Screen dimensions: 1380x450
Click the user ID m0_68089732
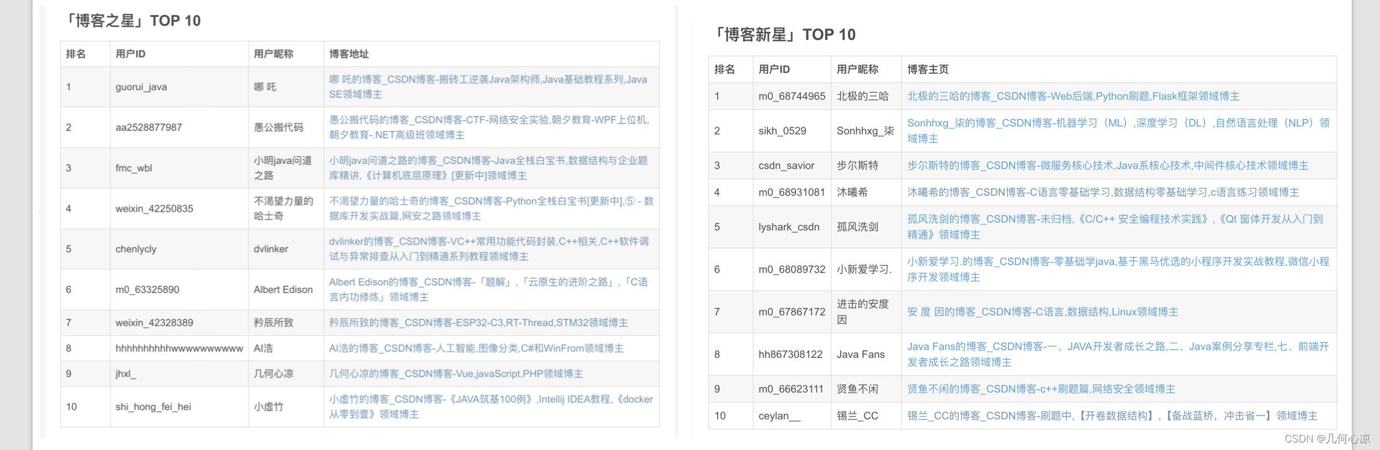pyautogui.click(x=792, y=269)
